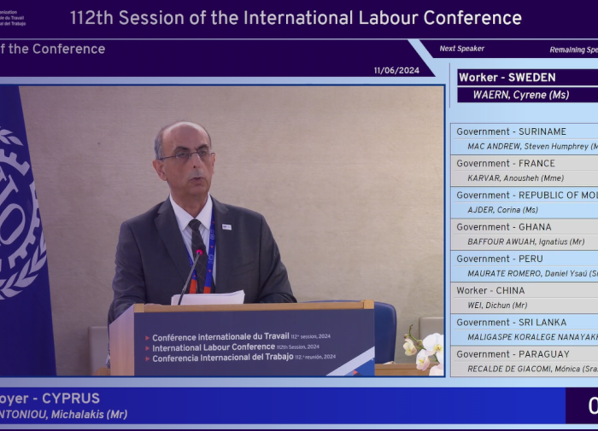The width and height of the screenshot is (598, 431).
Task: Click 'of the Conference' subtitle text
Action: pos(53,49)
